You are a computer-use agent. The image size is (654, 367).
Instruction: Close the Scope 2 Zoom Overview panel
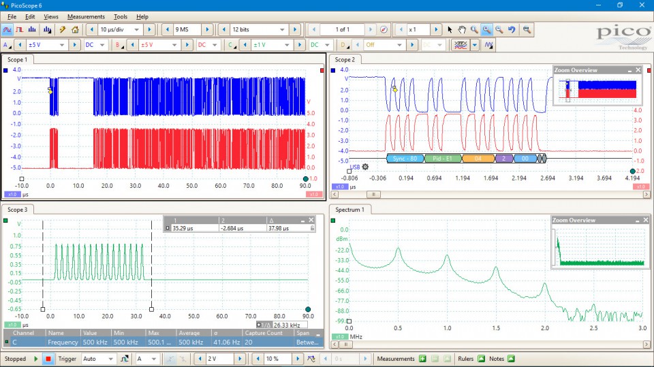(638, 70)
